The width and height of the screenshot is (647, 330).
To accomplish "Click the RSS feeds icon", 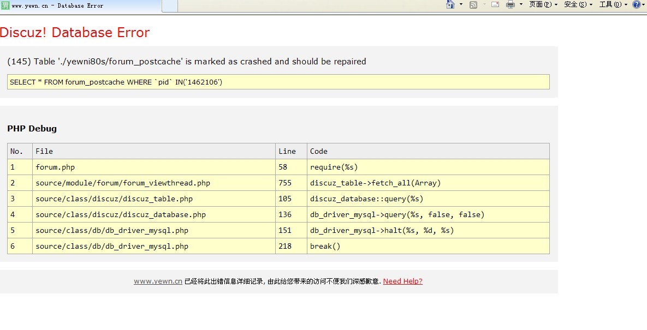I will pyautogui.click(x=473, y=5).
